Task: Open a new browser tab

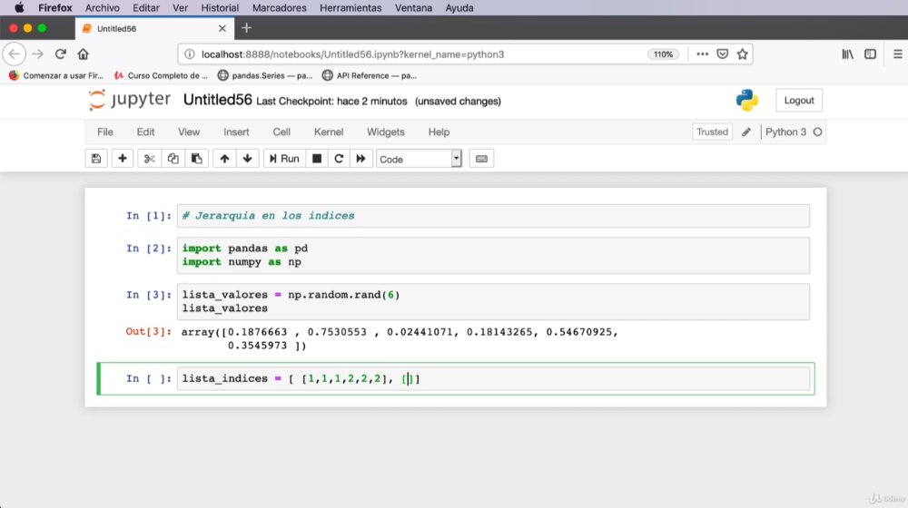Action: click(x=246, y=28)
